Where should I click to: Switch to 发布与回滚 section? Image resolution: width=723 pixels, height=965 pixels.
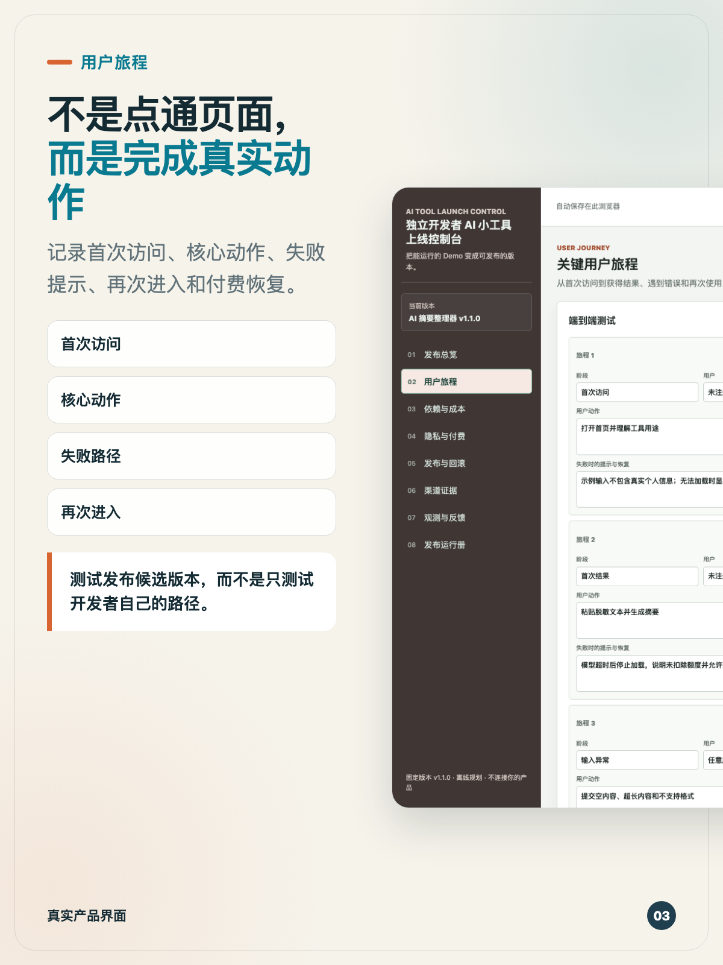tap(466, 463)
